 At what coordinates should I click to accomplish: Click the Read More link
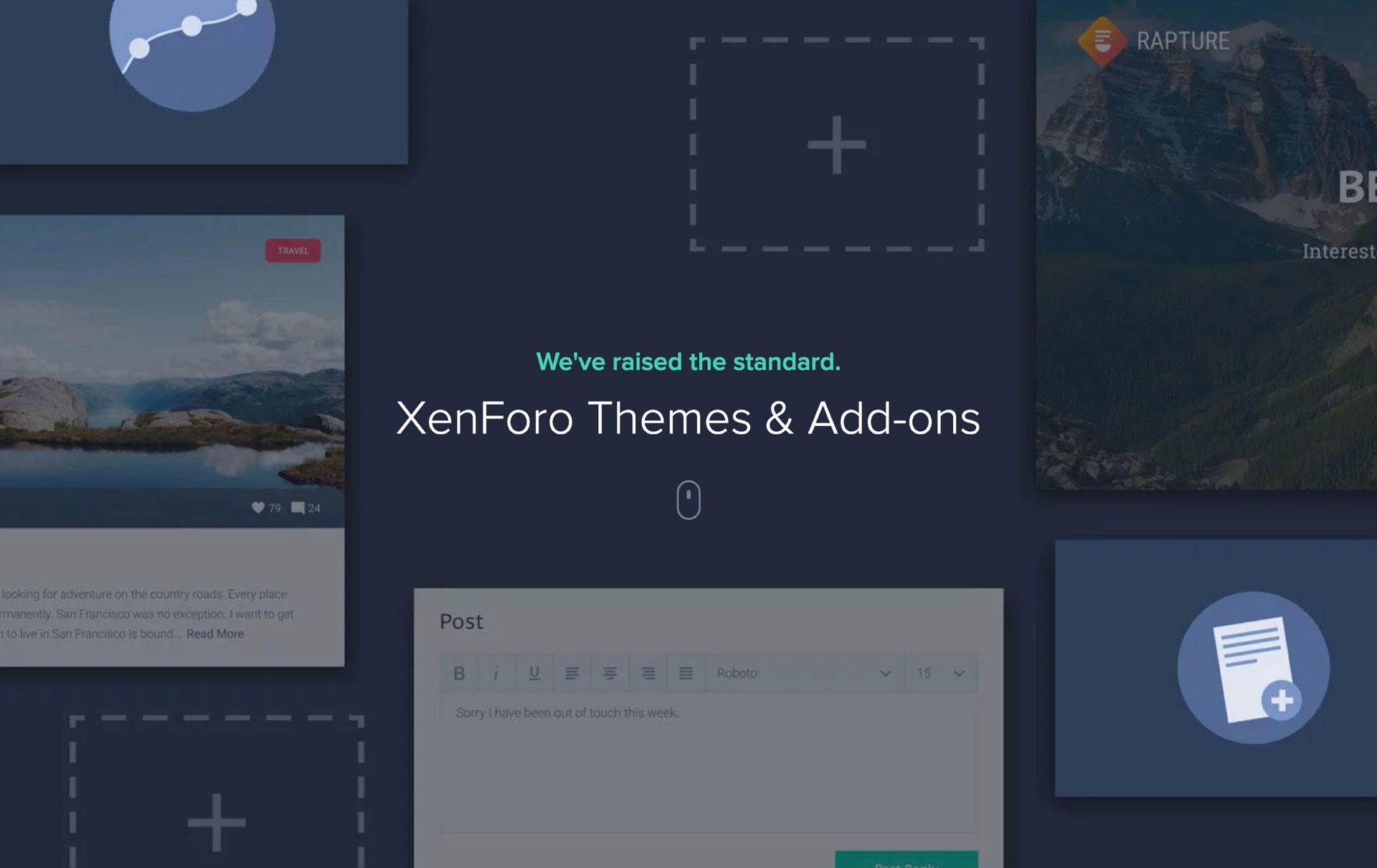click(x=215, y=634)
